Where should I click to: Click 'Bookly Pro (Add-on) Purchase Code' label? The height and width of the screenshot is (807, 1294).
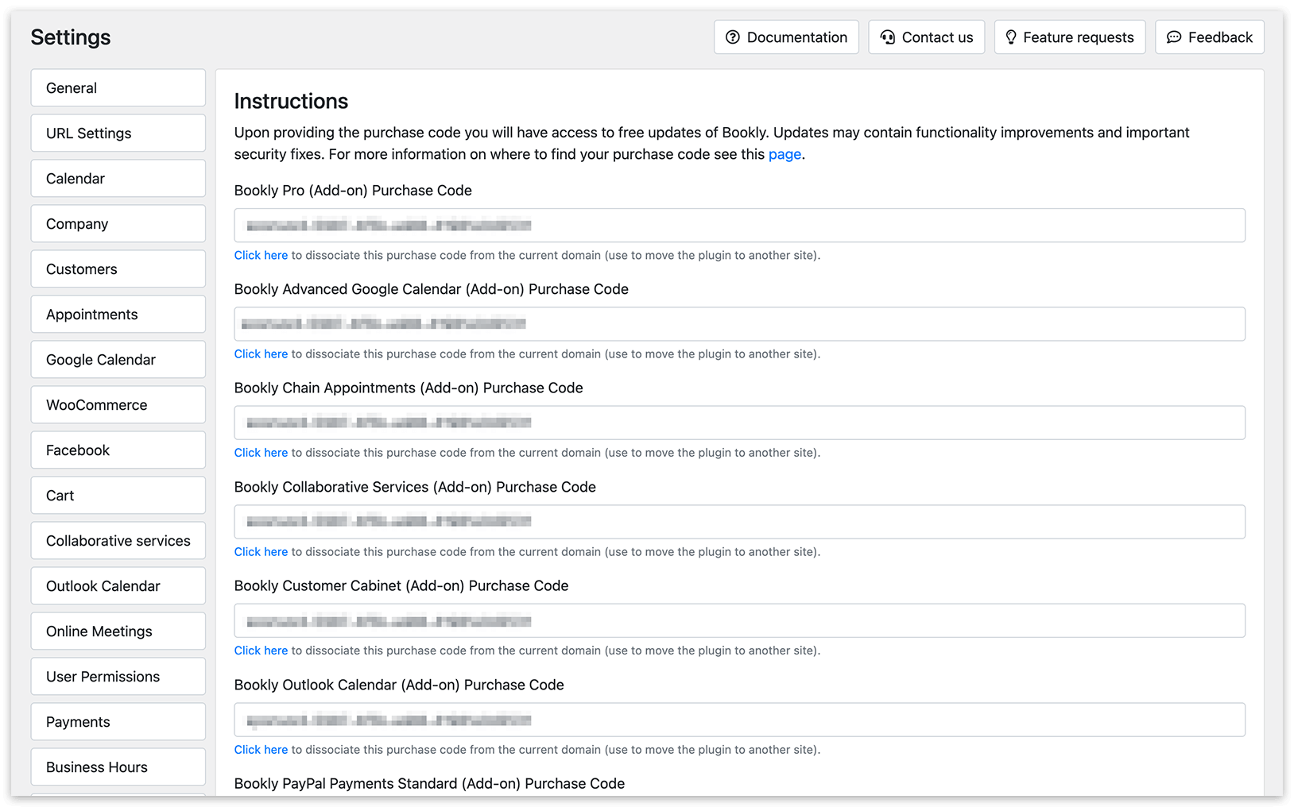click(353, 191)
